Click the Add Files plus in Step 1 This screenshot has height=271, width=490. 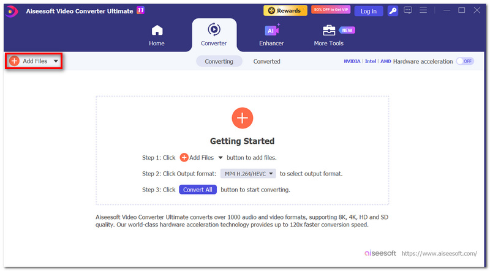tap(184, 158)
